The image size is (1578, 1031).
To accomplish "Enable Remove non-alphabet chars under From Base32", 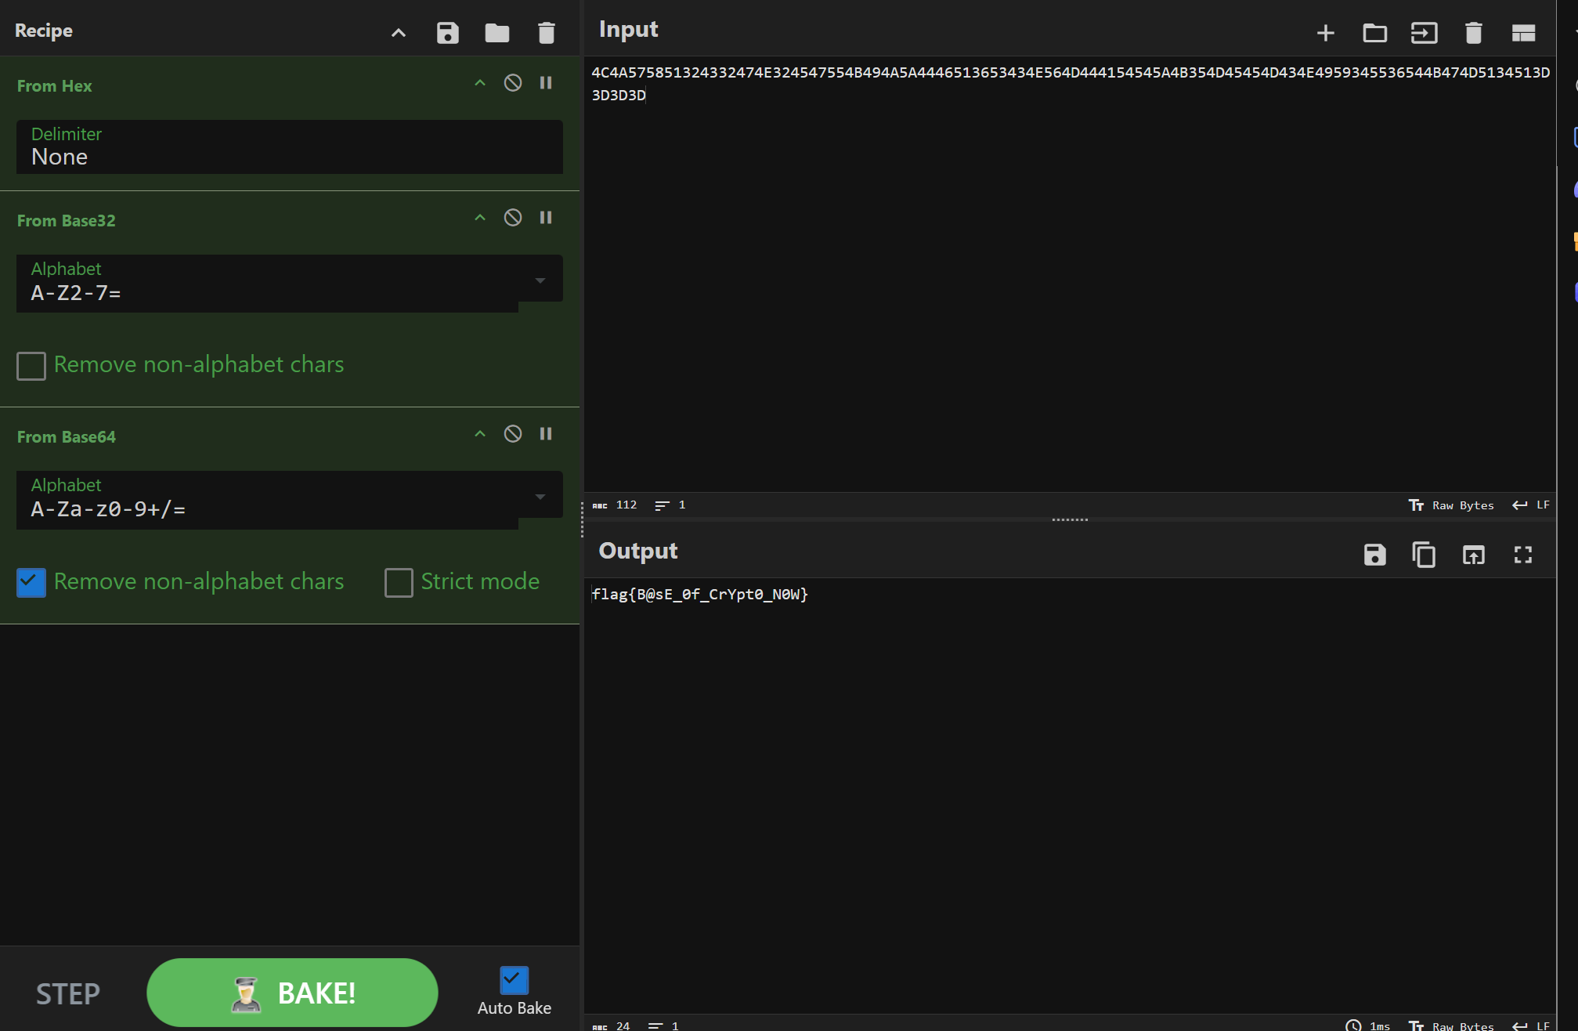I will (31, 366).
